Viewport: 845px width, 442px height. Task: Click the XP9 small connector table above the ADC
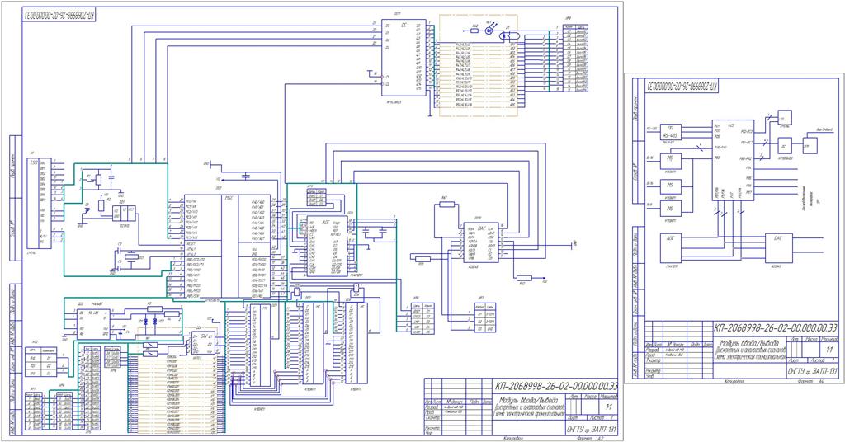(316, 197)
